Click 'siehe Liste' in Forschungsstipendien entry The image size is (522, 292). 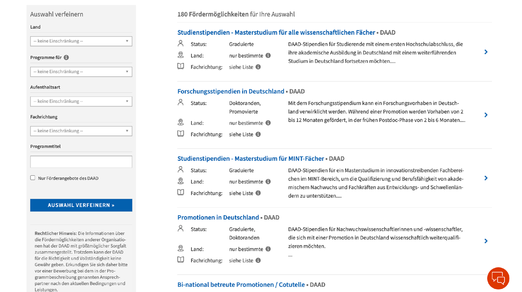241,135
